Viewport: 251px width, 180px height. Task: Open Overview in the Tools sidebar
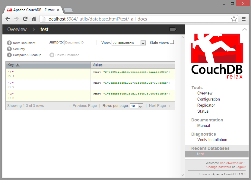(x=205, y=93)
